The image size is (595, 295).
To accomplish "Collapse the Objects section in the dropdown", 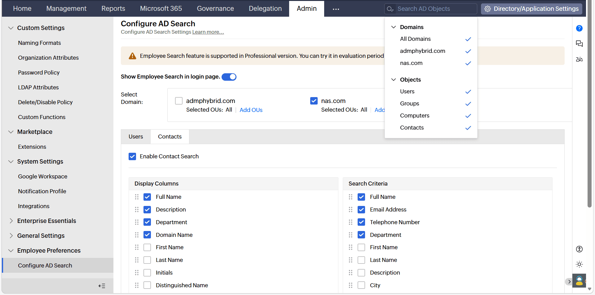I will (393, 79).
